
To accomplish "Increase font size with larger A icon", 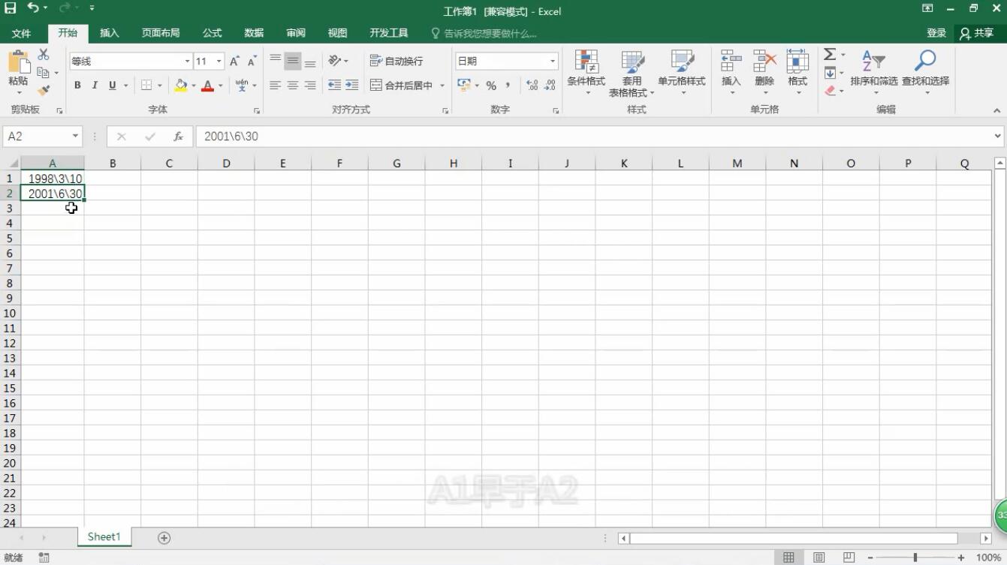I will [234, 62].
